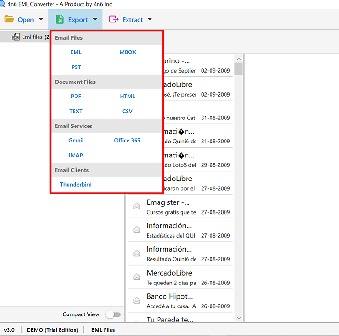Choose MBOX export format
Viewport: 339px width, 336px height.
(128, 52)
